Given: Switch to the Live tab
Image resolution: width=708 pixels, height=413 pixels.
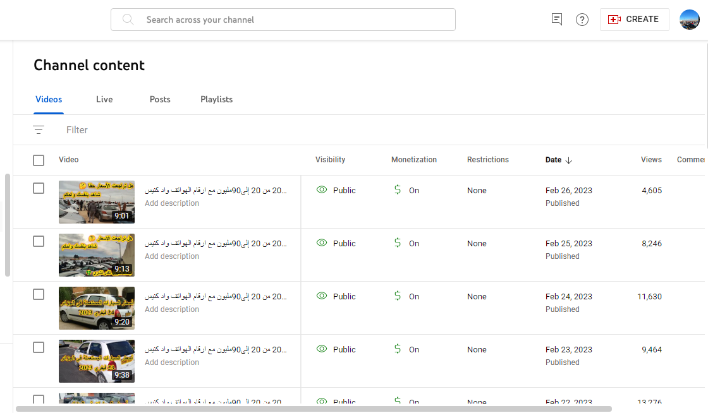Looking at the screenshot, I should tap(104, 99).
